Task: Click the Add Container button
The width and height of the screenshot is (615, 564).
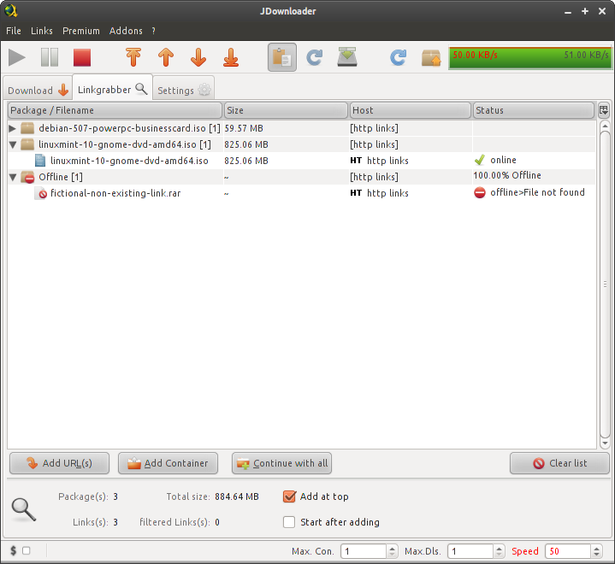Action: tap(168, 463)
